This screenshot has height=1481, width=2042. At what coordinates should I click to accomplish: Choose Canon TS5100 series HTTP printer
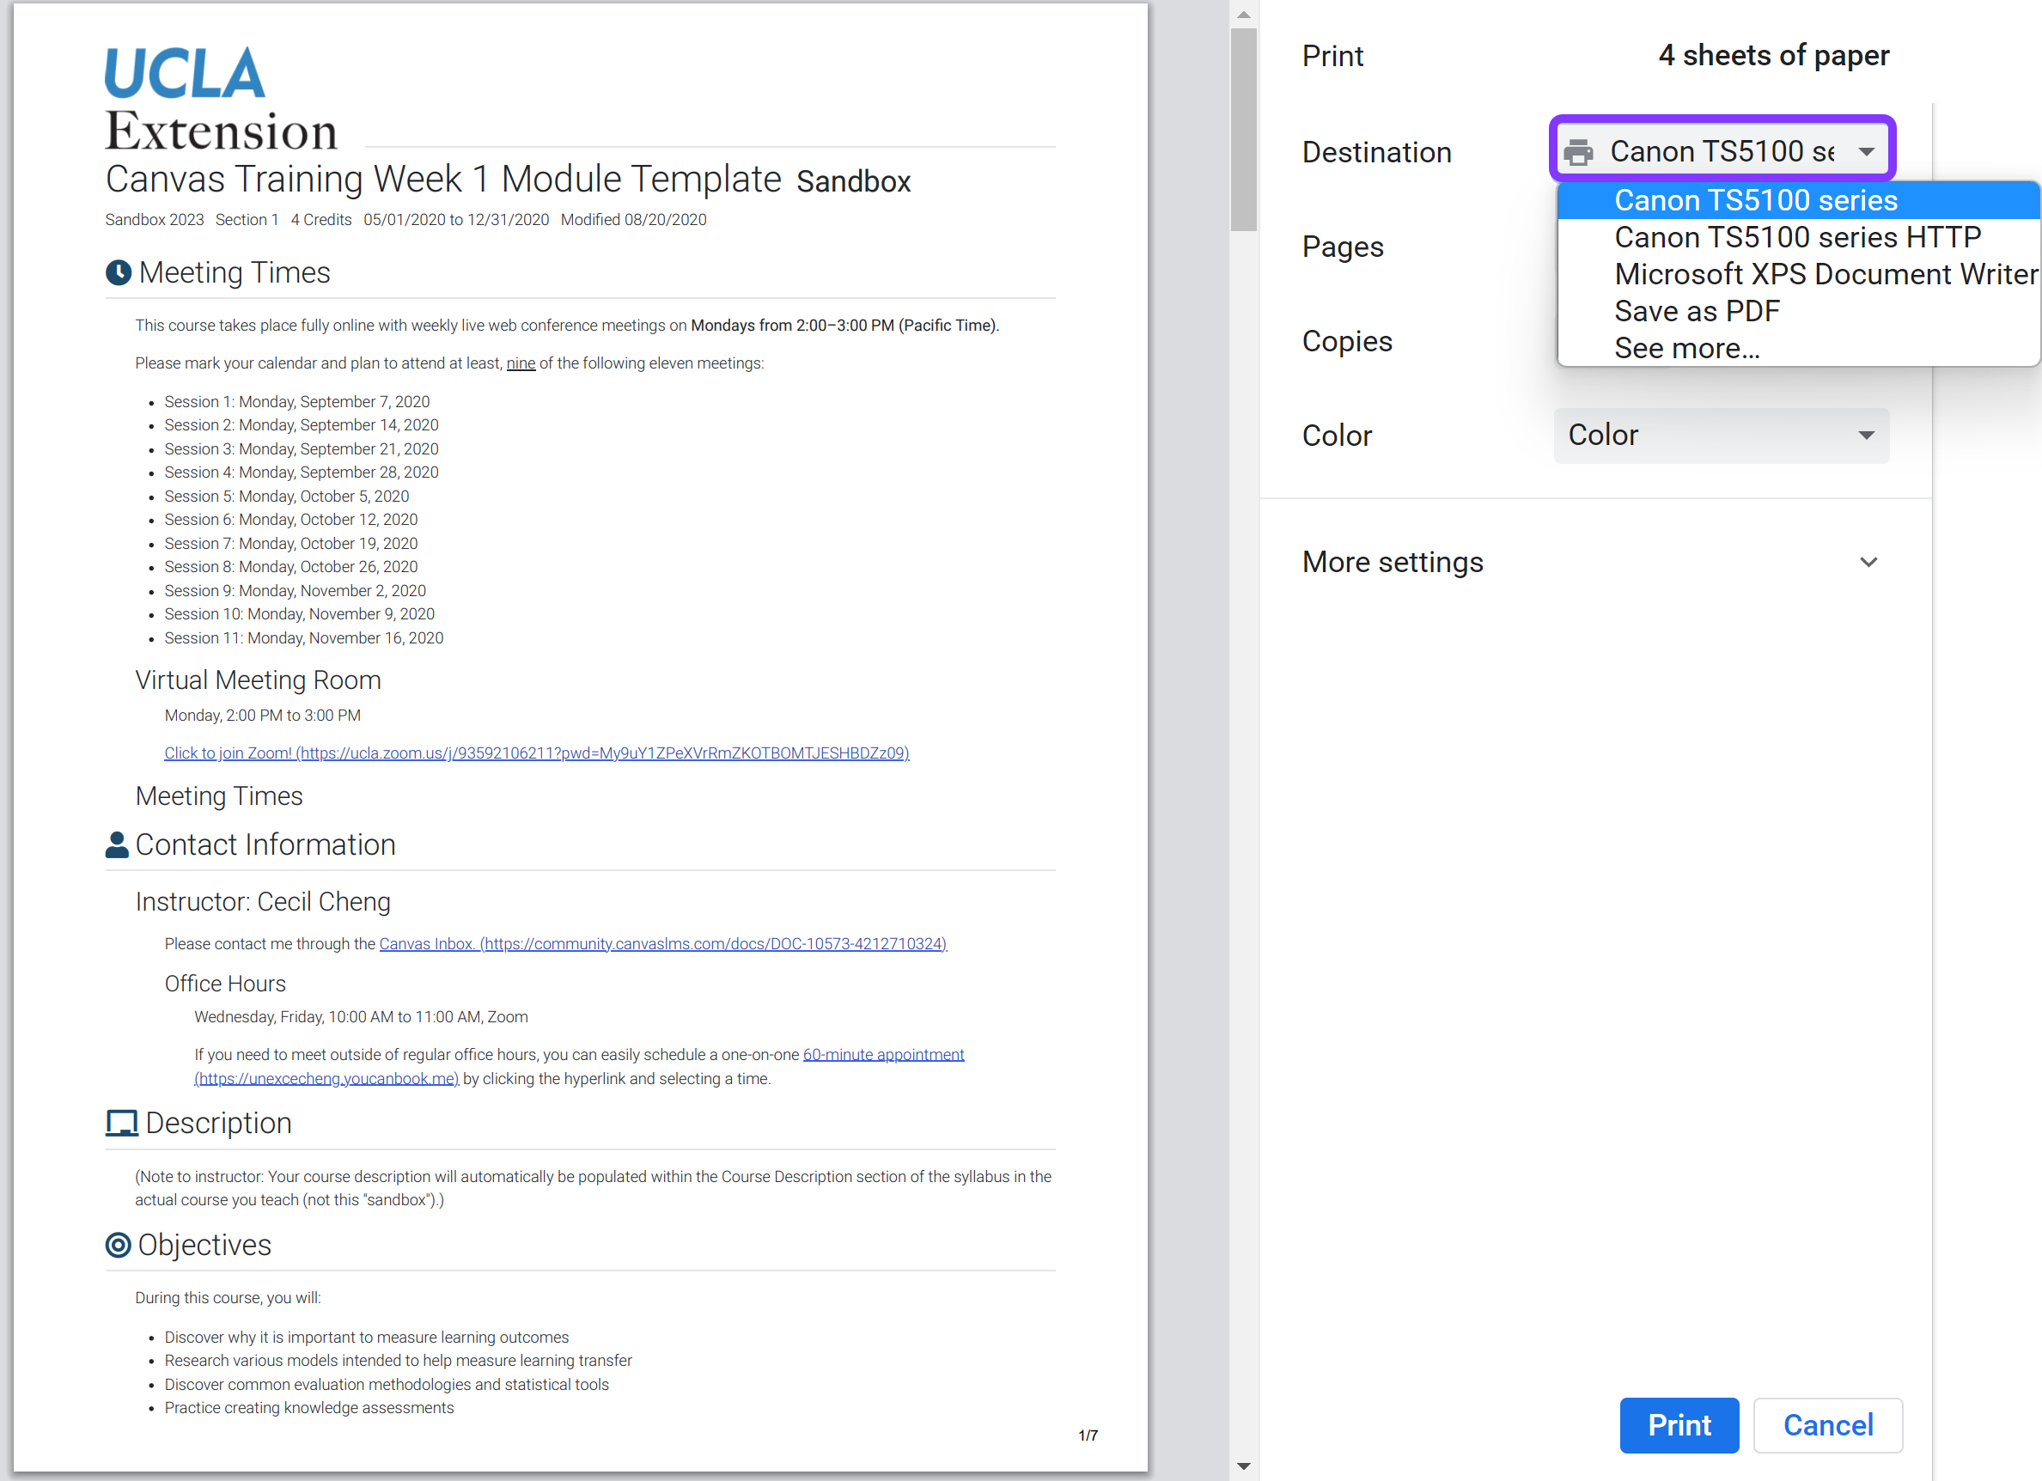[1797, 237]
